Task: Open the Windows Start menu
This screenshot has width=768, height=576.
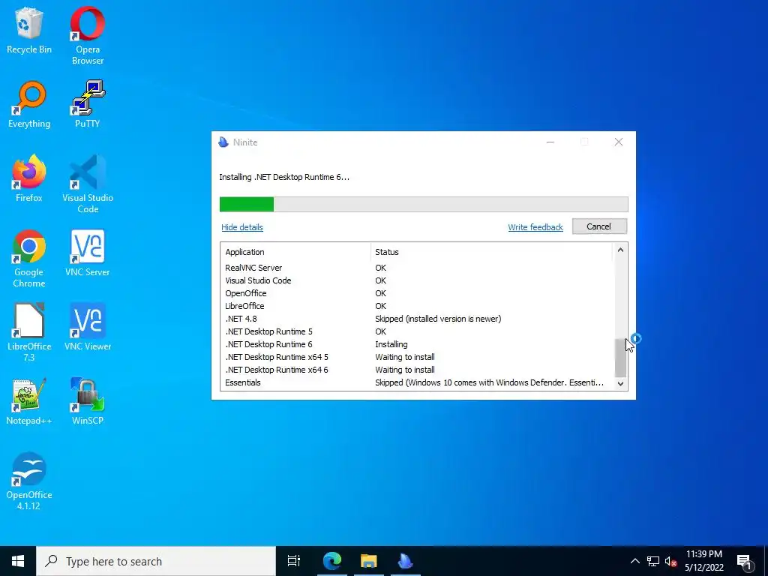Action: point(18,561)
